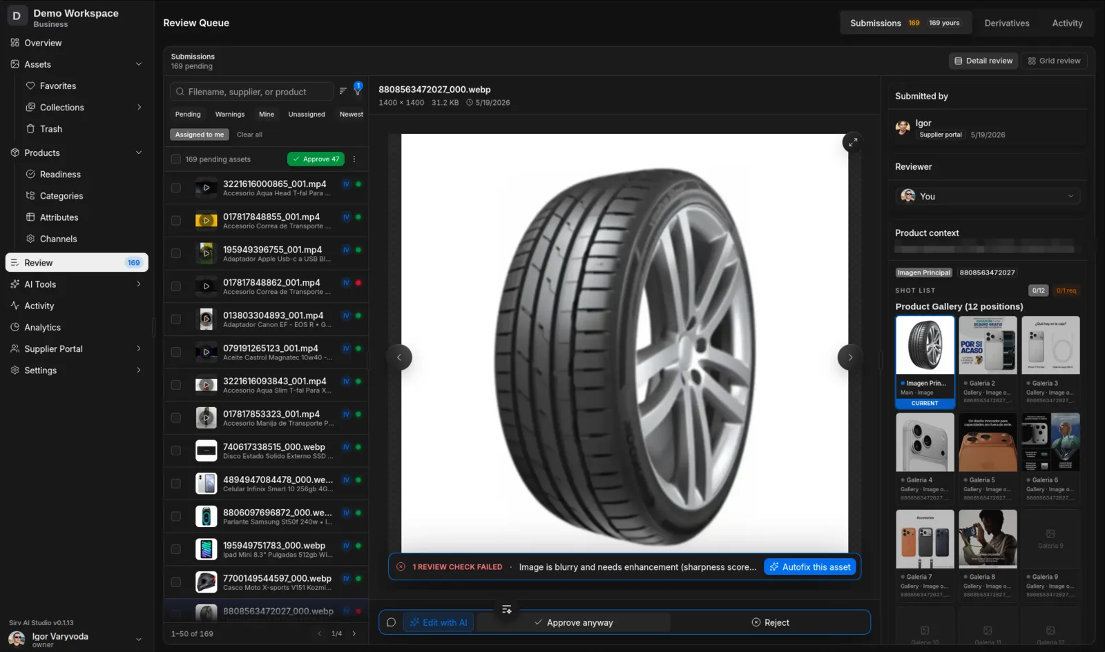Open Analytics chart icon
The width and height of the screenshot is (1105, 652).
[15, 327]
